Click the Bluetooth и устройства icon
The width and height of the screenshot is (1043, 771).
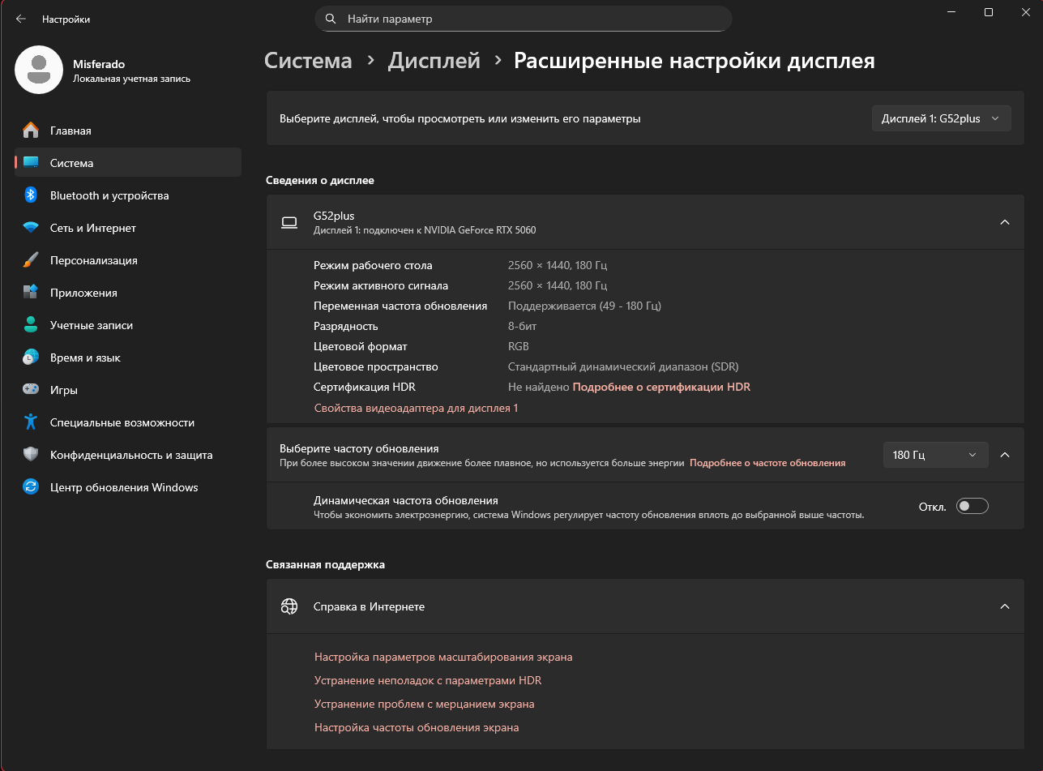point(31,195)
